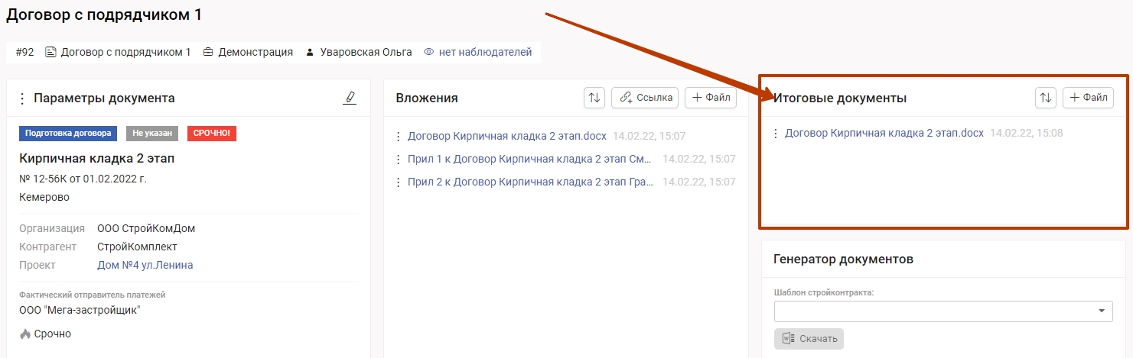Screen dimensions: 1133x358
Task: Open Договор Кирпичная кладка 2 этап.docx in Вложения
Action: 506,137
